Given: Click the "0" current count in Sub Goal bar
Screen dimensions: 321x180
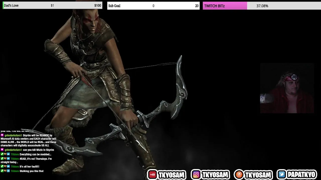Looking at the screenshot, I should pyautogui.click(x=153, y=6).
